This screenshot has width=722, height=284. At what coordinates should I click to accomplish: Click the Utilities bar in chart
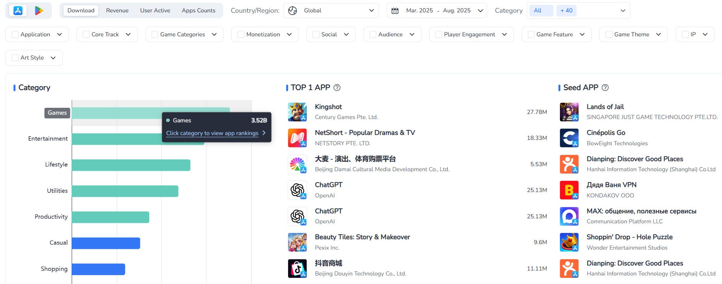(125, 191)
